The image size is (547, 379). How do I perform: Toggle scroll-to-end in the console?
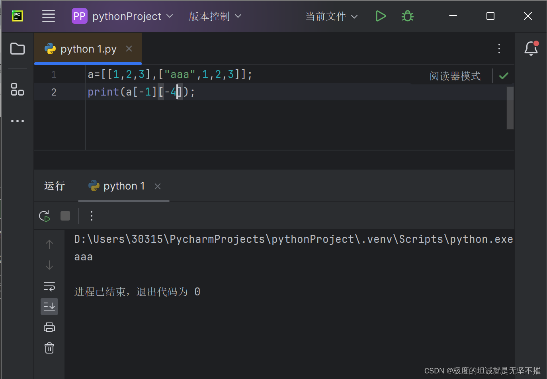click(49, 306)
